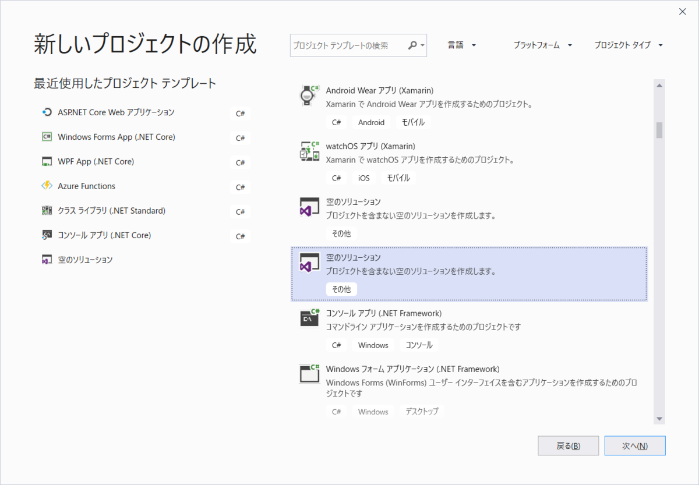Click モバイル tag under Android Wear

tap(413, 122)
